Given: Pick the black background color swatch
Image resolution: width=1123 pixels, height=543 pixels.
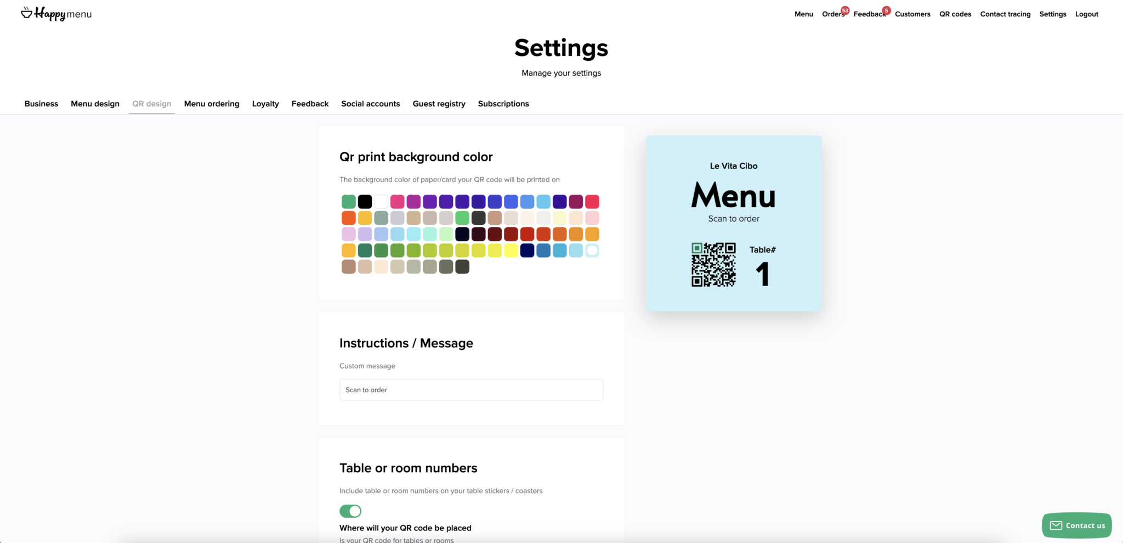Looking at the screenshot, I should pyautogui.click(x=365, y=202).
